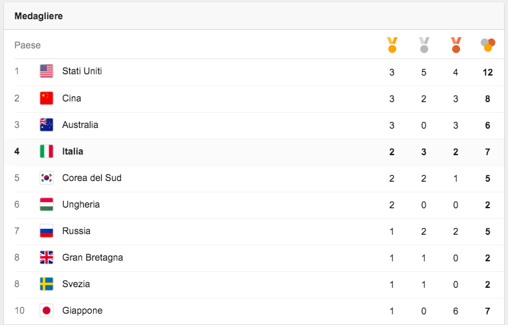This screenshot has width=508, height=325.
Task: Select the highlighted Italia row name
Action: 72,151
